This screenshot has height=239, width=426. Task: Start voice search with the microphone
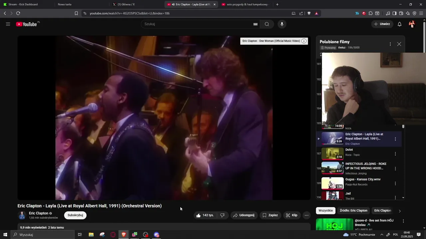click(x=282, y=24)
